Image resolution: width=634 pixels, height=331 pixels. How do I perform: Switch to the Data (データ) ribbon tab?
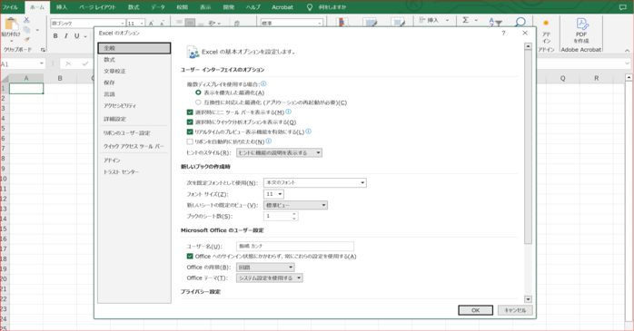click(158, 7)
